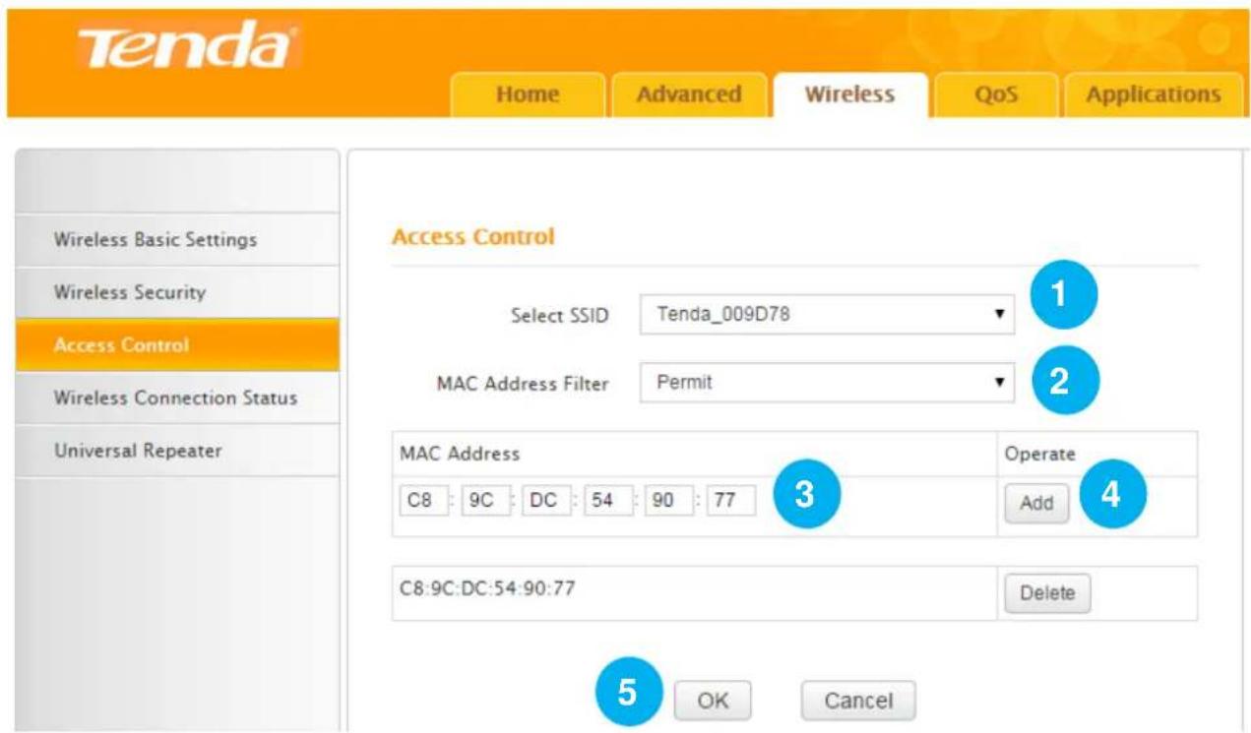Open Wireless Basic Settings in sidebar
The image size is (1251, 733).
[x=177, y=239]
